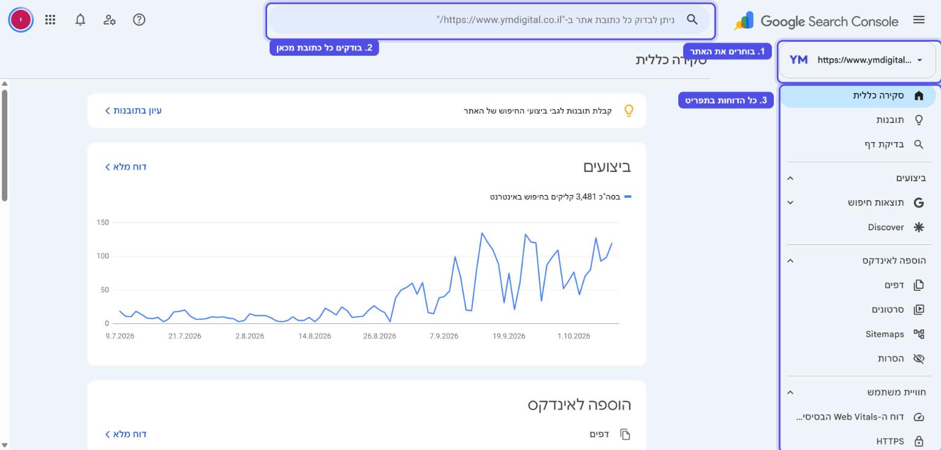Click the video icon beside סרטונים
Screen dimensions: 941x450
pyautogui.click(x=918, y=310)
